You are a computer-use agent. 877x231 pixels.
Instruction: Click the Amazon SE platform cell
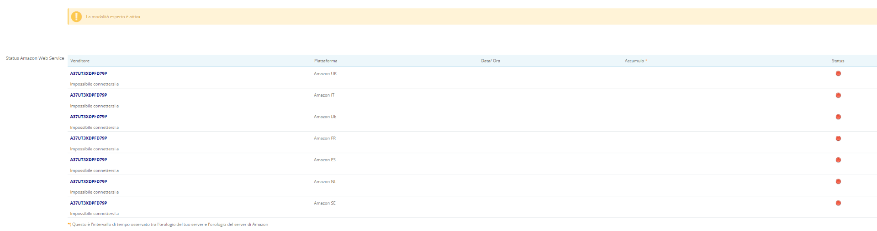tap(325, 203)
